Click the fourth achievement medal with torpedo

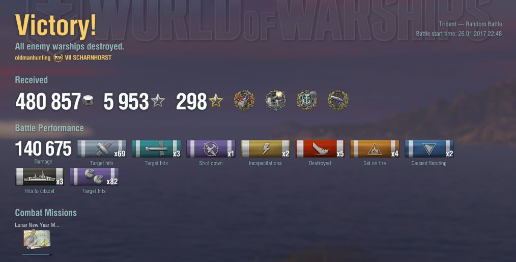click(x=338, y=100)
